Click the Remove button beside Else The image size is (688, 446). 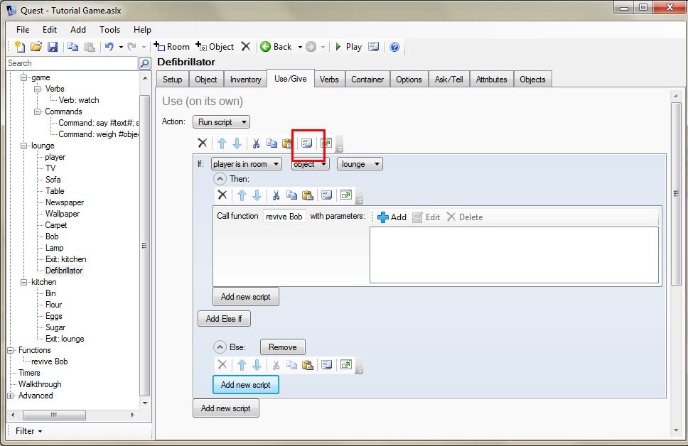pyautogui.click(x=282, y=347)
